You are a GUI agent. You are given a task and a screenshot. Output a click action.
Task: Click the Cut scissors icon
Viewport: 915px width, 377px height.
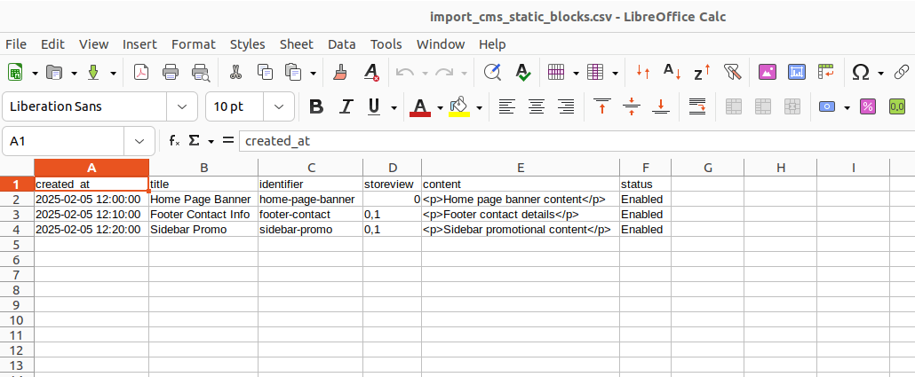pyautogui.click(x=235, y=73)
